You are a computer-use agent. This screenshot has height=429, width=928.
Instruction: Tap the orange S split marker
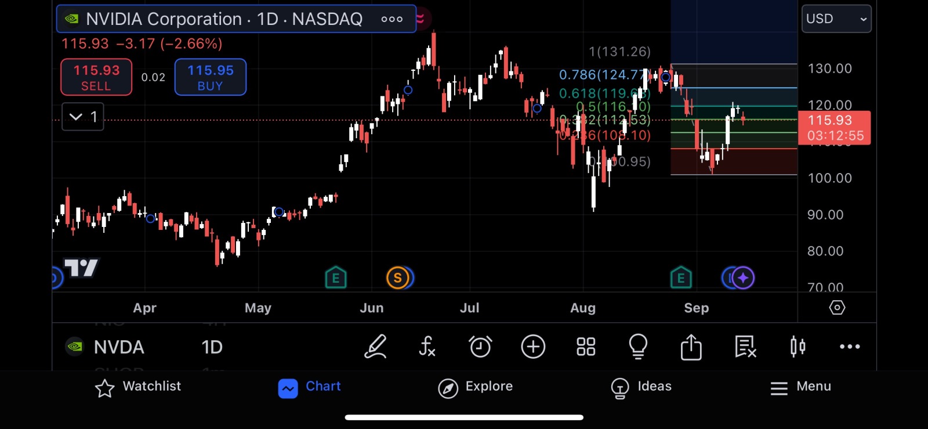[398, 277]
